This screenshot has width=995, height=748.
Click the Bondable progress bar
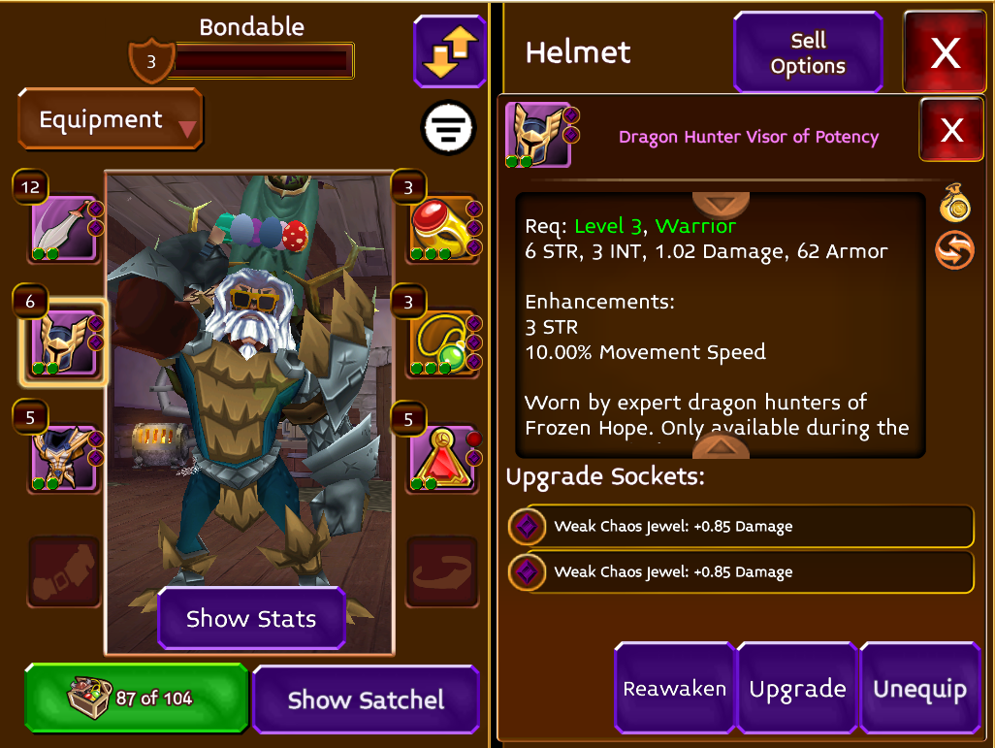(263, 61)
